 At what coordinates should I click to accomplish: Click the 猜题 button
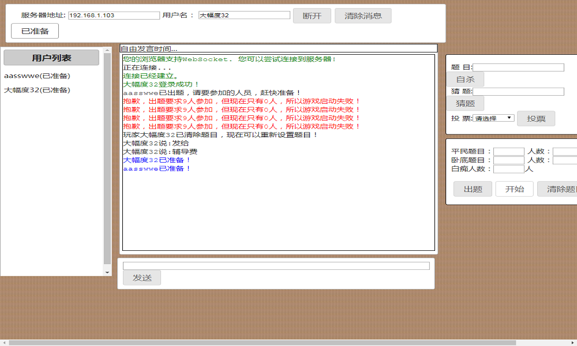point(465,104)
